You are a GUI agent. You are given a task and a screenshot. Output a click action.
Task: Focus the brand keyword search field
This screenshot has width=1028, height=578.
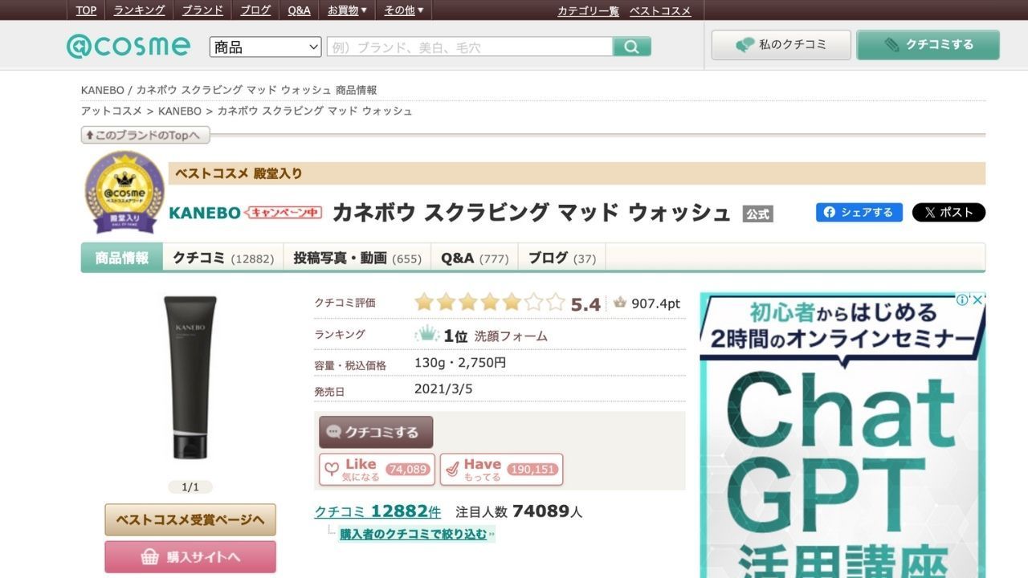pyautogui.click(x=470, y=47)
